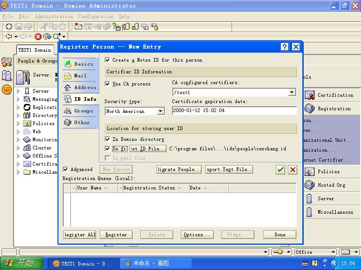Expand the Web tree node

[19, 131]
